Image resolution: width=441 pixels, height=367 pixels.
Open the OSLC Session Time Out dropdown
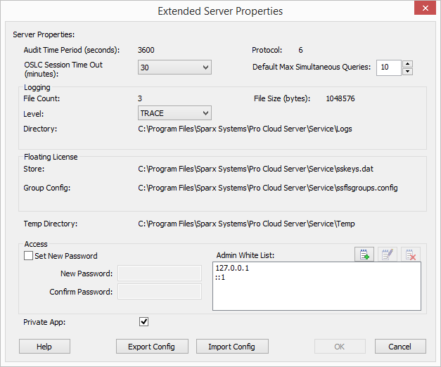(x=174, y=67)
